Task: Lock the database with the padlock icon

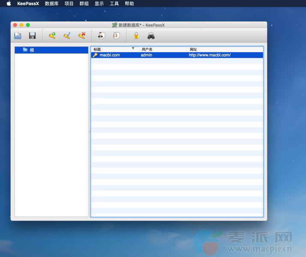Action: click(136, 36)
